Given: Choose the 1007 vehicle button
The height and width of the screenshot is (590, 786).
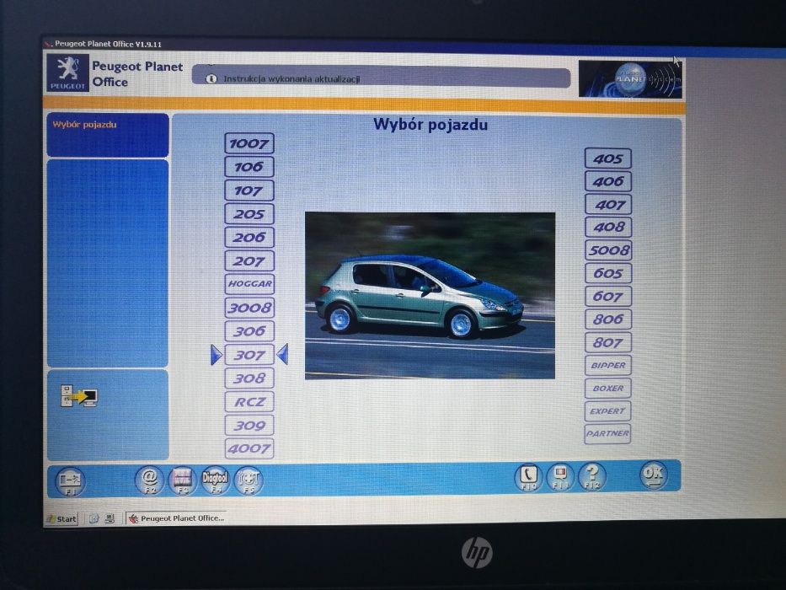Looking at the screenshot, I should [x=249, y=143].
